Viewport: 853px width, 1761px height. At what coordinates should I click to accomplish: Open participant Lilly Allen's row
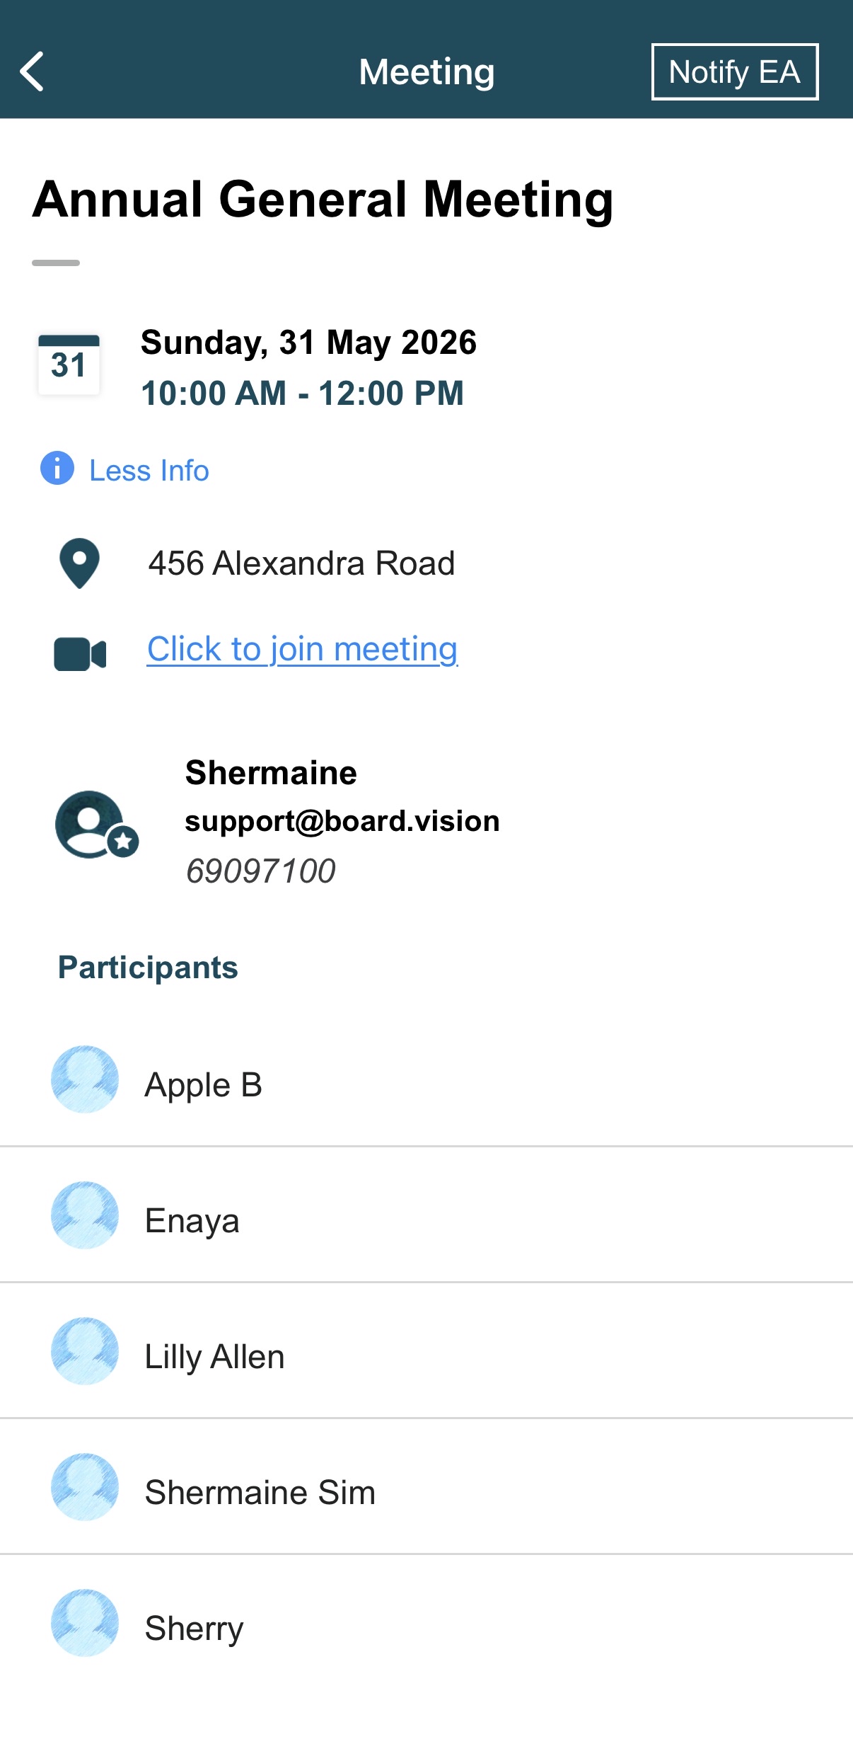point(426,1351)
